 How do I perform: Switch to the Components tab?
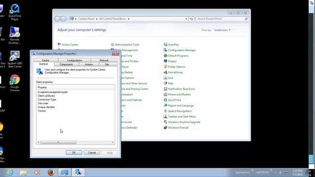click(66, 64)
